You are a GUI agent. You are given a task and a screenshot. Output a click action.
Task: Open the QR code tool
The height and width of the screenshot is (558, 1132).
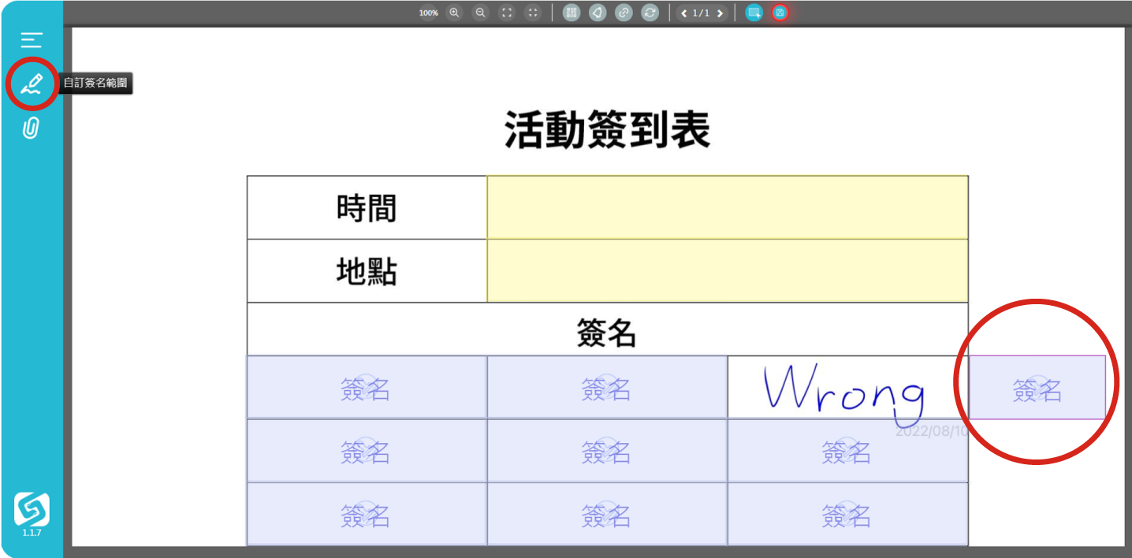572,13
